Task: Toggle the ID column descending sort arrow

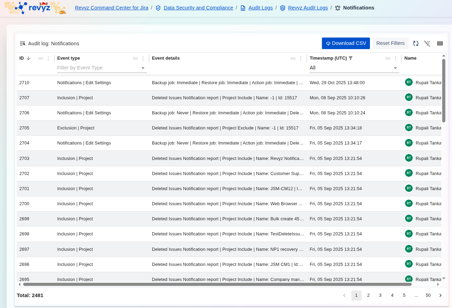Action: [28, 58]
